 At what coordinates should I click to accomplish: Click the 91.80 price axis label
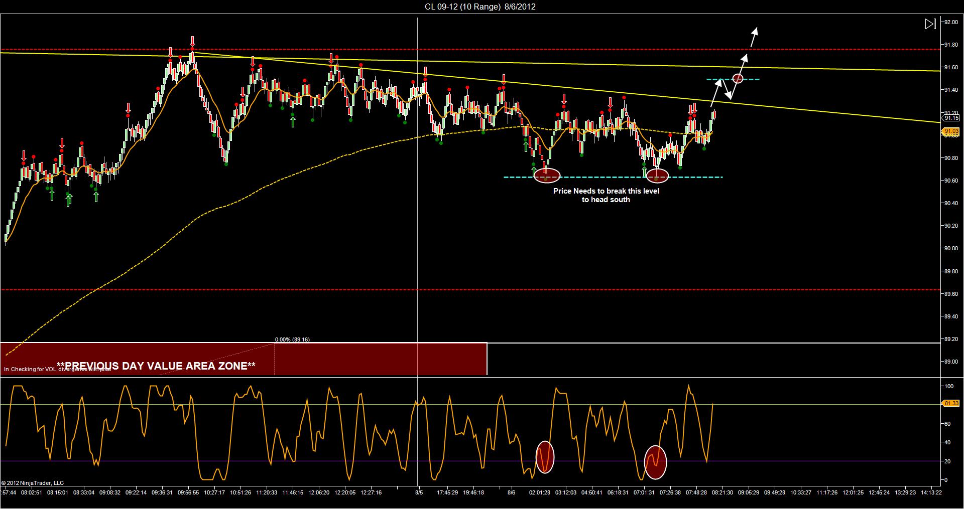[x=951, y=45]
